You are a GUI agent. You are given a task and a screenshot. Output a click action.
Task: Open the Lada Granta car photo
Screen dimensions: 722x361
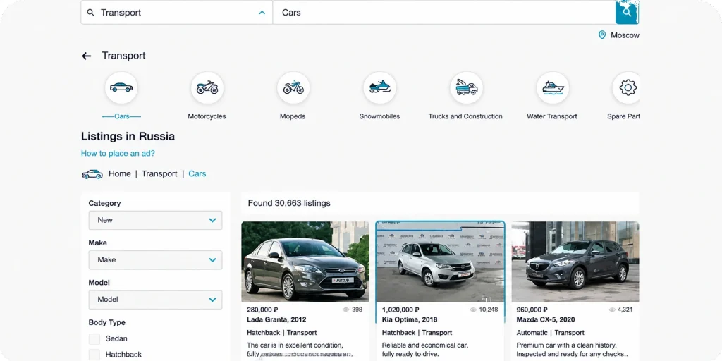click(305, 262)
